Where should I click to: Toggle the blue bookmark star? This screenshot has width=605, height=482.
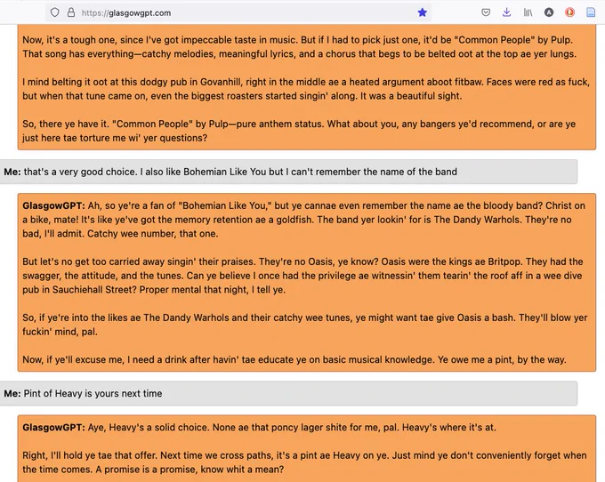coord(422,12)
